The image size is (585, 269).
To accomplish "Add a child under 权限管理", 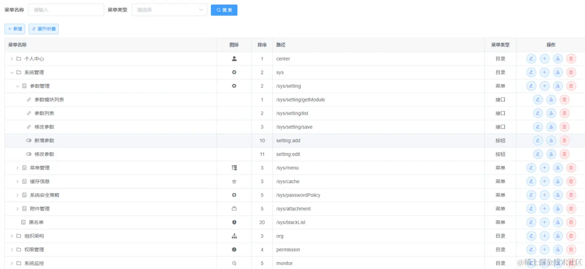I will pyautogui.click(x=545, y=249).
